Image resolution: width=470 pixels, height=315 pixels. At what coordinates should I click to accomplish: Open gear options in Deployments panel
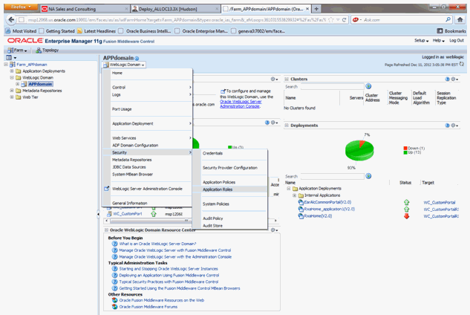[x=454, y=126]
